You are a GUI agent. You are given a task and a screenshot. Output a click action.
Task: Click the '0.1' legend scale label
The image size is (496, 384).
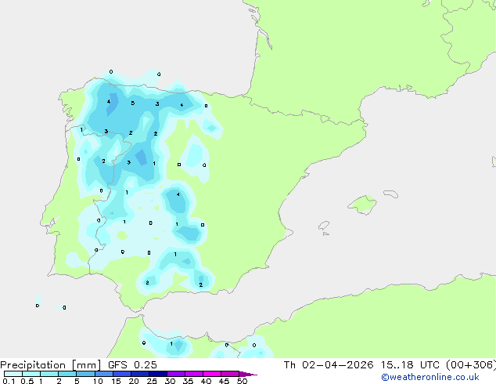9,381
